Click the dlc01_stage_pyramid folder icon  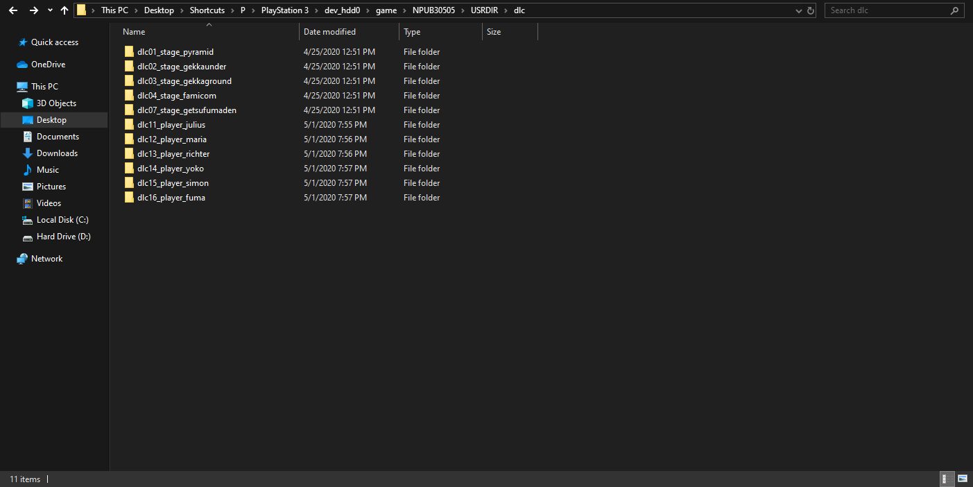[129, 52]
